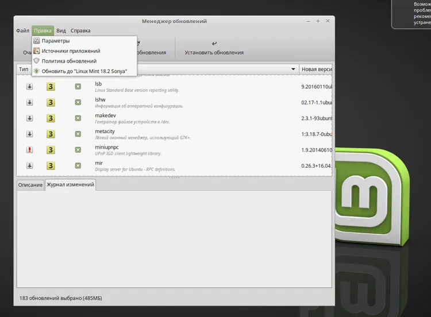Click the Тип column header
This screenshot has height=317, width=431.
(x=24, y=69)
